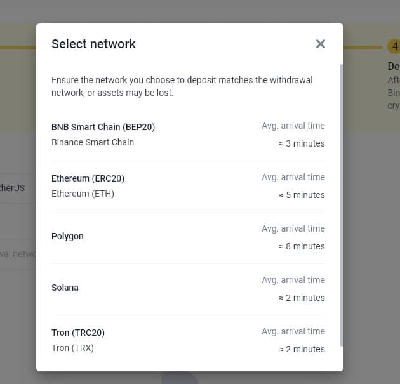Pick Polygon as the deposit network
This screenshot has width=400, height=384.
click(x=68, y=236)
